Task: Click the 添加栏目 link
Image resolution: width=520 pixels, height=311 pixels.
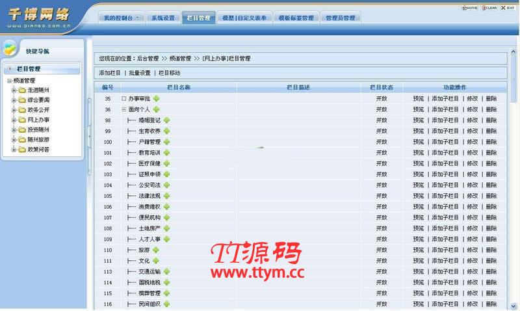Action: pyautogui.click(x=110, y=73)
